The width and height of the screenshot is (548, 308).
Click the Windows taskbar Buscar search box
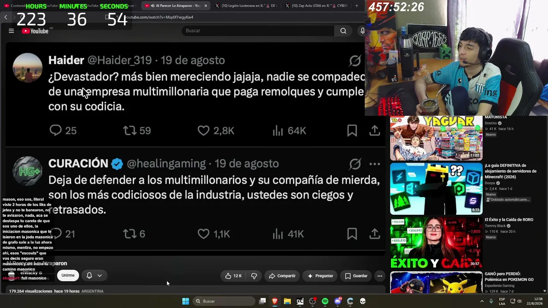point(224,301)
